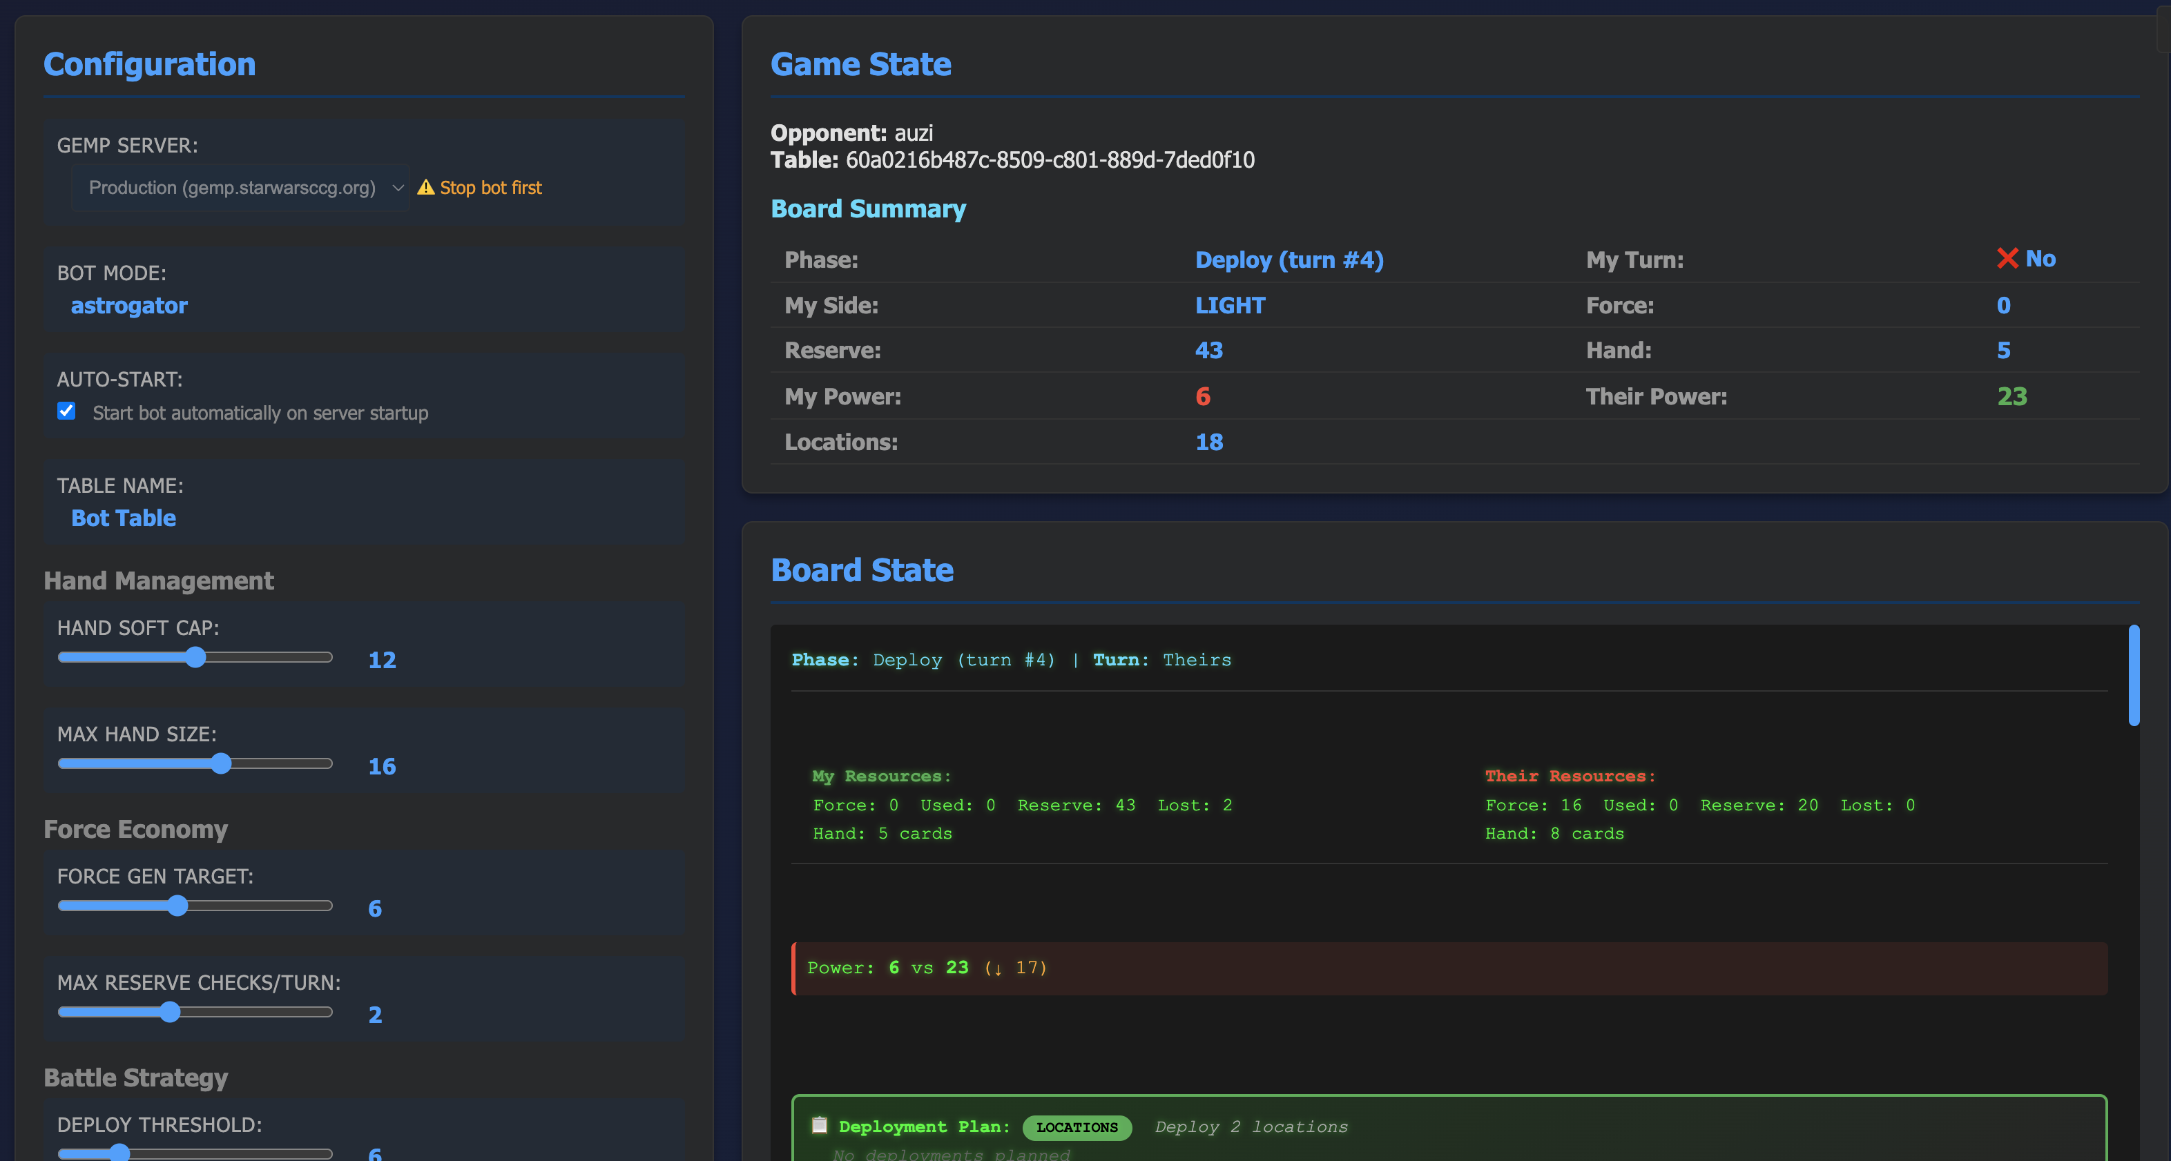
Task: Click the My Power value 6
Action: tap(1203, 396)
